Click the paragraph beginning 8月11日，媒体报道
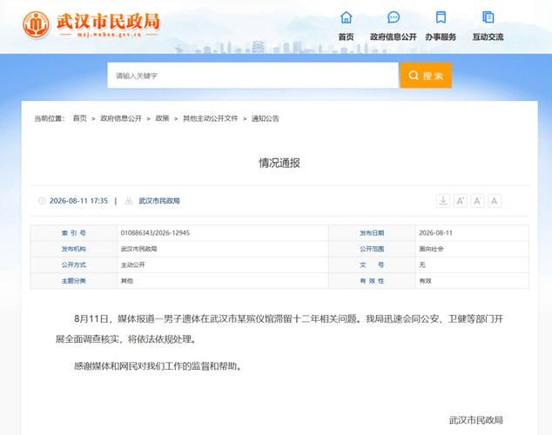Image resolution: width=552 pixels, height=435 pixels. tap(279, 329)
